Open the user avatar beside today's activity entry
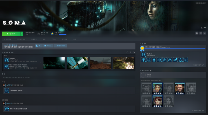Screen dimensions: 208x115 coord(4,85)
